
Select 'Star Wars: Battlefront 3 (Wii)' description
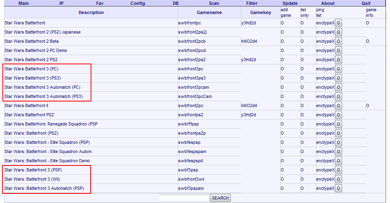tap(32, 179)
